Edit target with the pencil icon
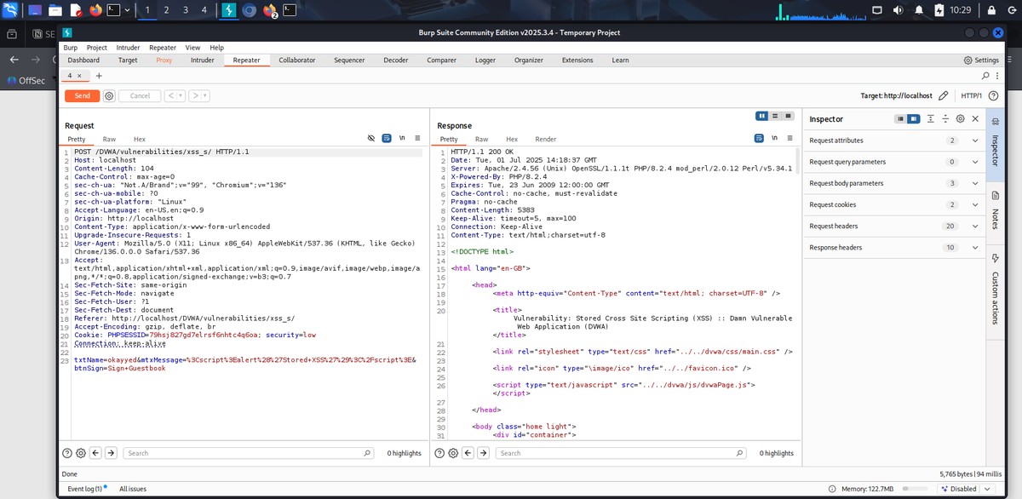 tap(943, 96)
